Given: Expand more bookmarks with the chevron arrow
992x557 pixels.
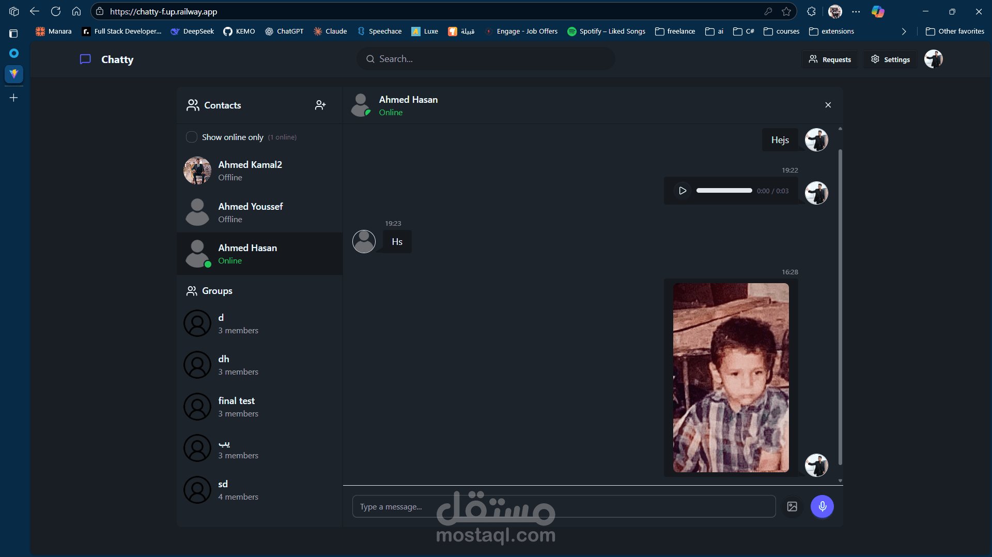Looking at the screenshot, I should click(904, 32).
